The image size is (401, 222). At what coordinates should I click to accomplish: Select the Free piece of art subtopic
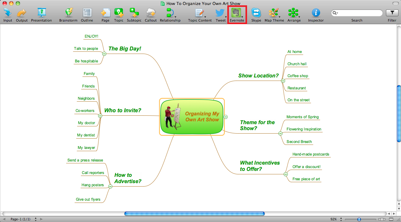(x=306, y=179)
